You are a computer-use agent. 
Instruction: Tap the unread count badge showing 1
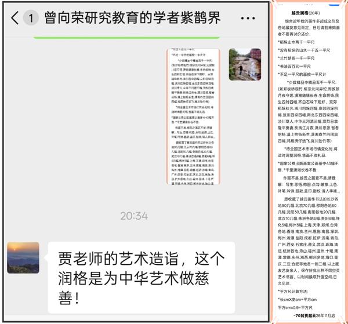pos(31,18)
